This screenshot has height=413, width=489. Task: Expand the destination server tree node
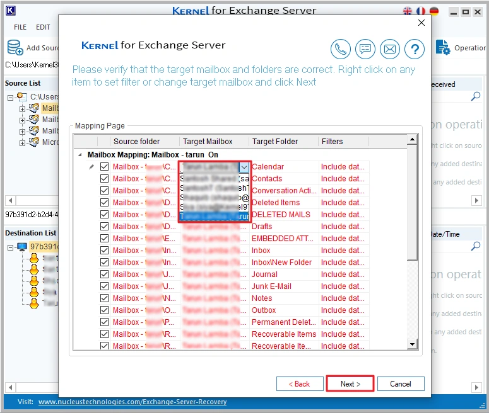point(11,247)
